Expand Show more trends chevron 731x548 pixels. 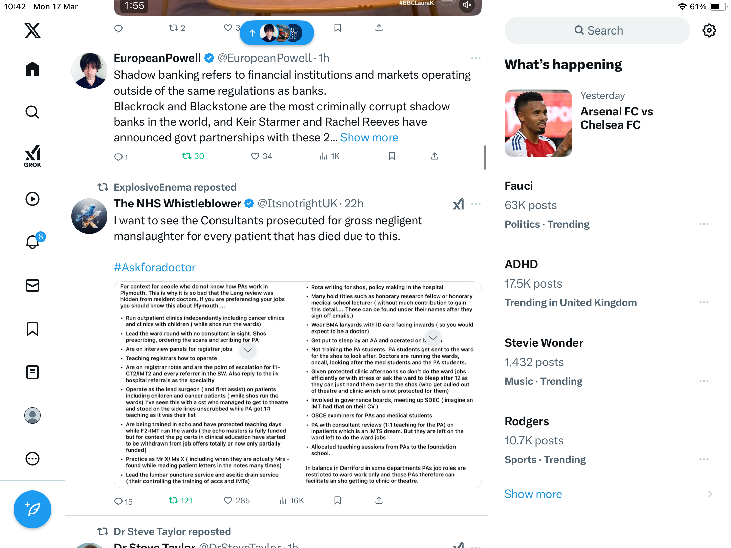pyautogui.click(x=710, y=494)
